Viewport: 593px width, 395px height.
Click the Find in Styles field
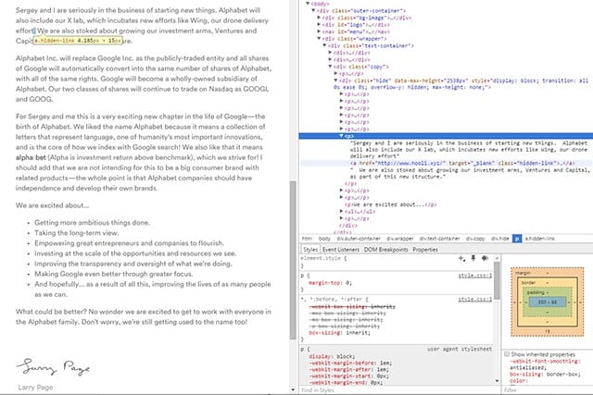[399, 390]
